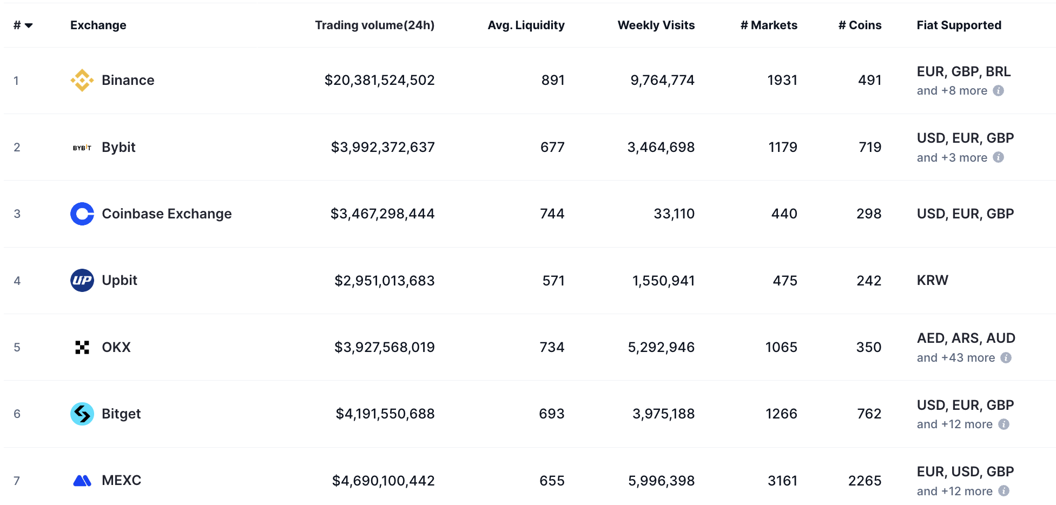Open the Bitget exchange link
This screenshot has height=505, width=1056.
tap(121, 414)
